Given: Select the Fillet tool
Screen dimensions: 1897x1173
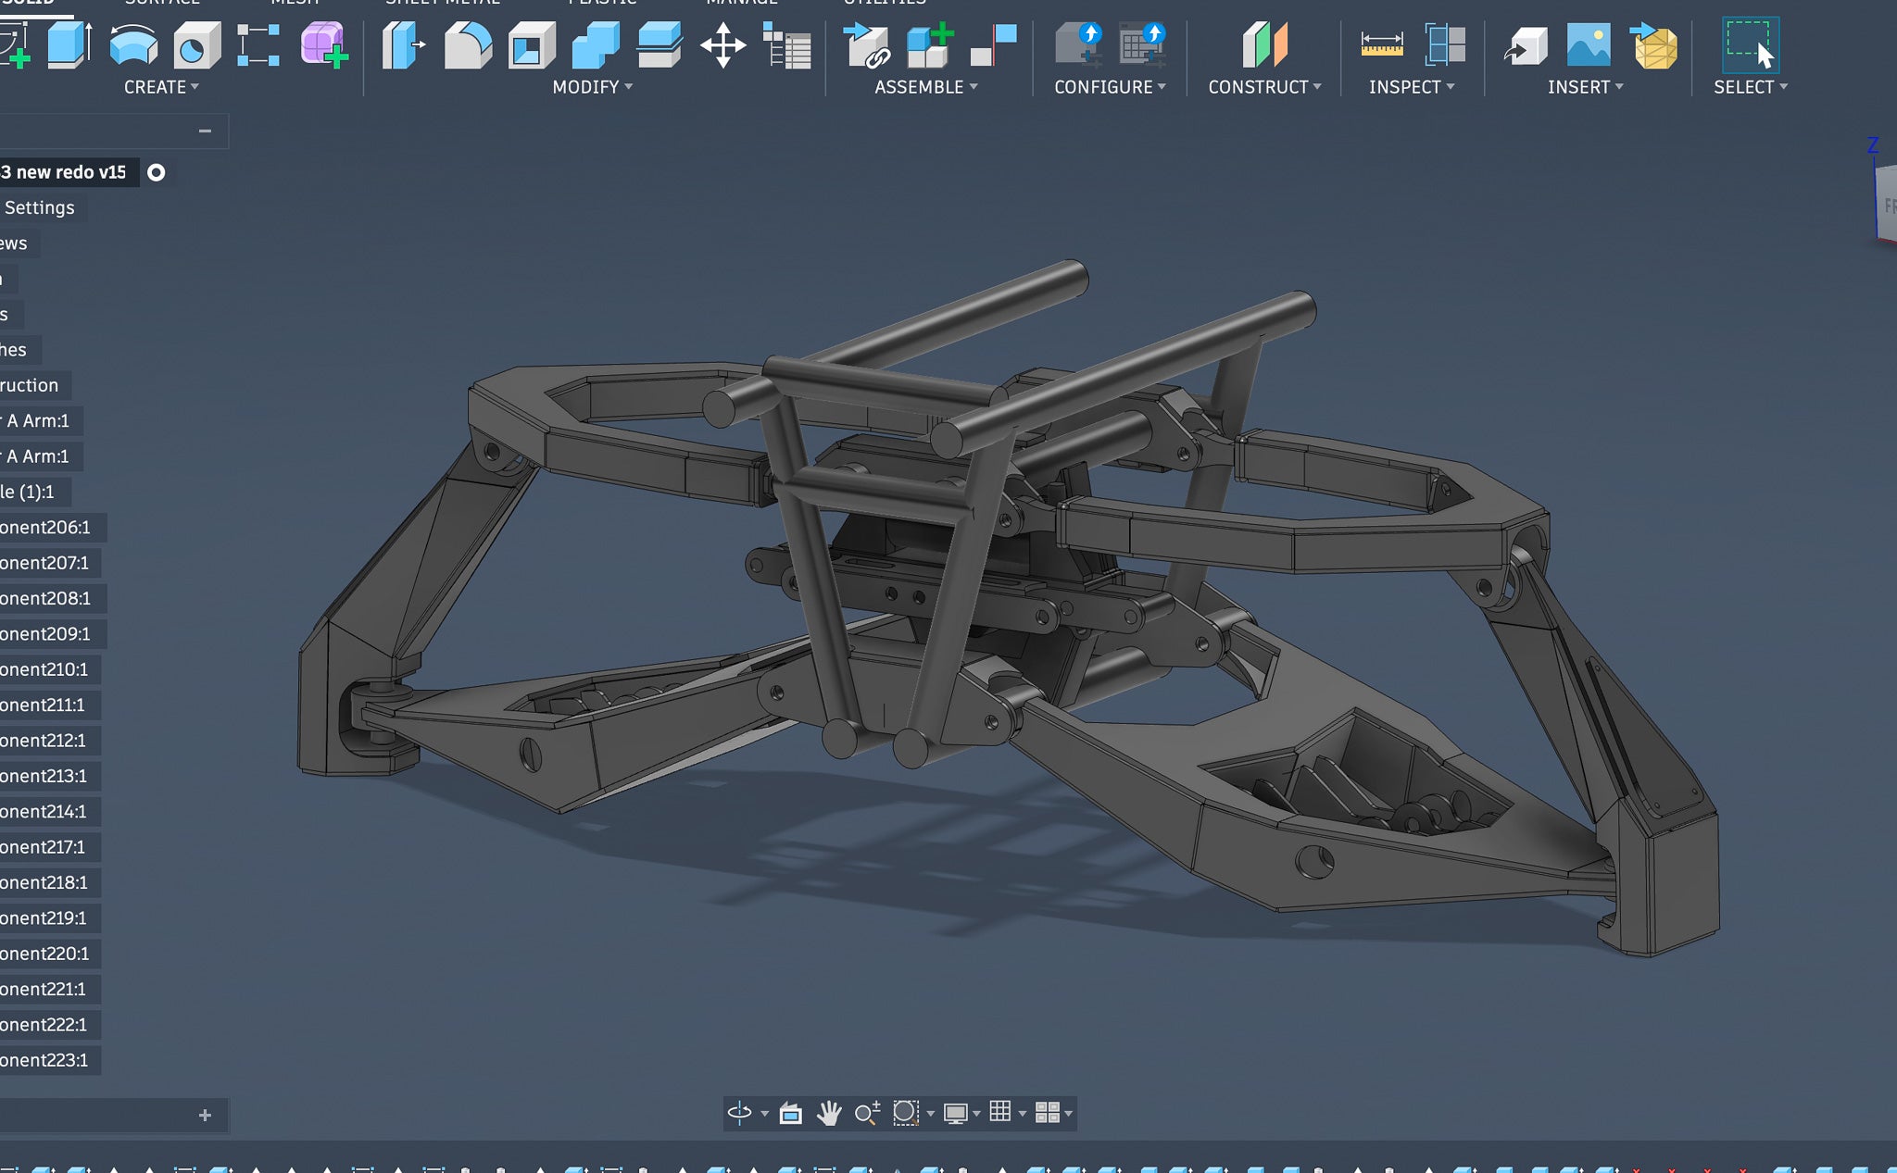Looking at the screenshot, I should (468, 44).
